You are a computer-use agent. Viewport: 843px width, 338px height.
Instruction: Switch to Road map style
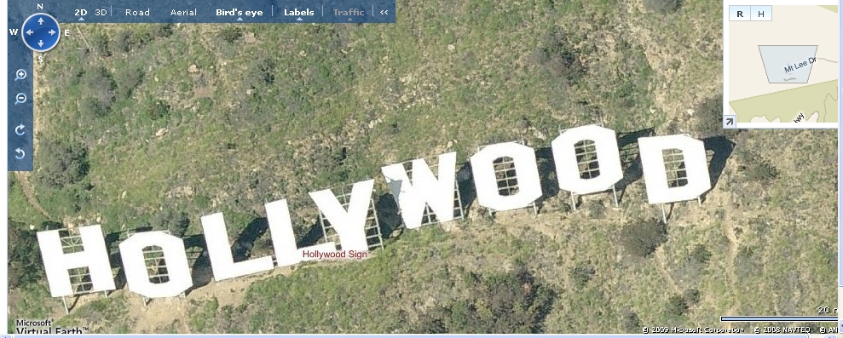coord(137,13)
